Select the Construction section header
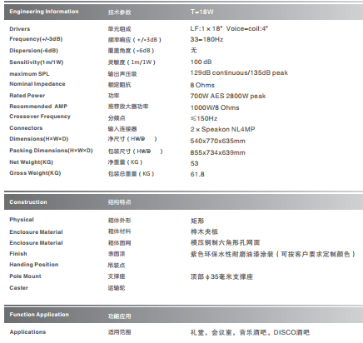The height and width of the screenshot is (343, 363). point(28,202)
